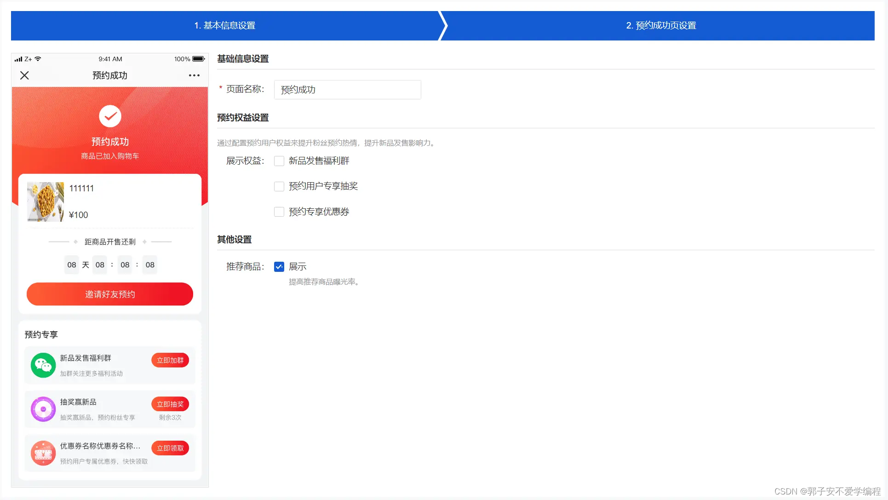
Task: Enable the 新品发售福利群 checkbox
Action: (x=279, y=161)
